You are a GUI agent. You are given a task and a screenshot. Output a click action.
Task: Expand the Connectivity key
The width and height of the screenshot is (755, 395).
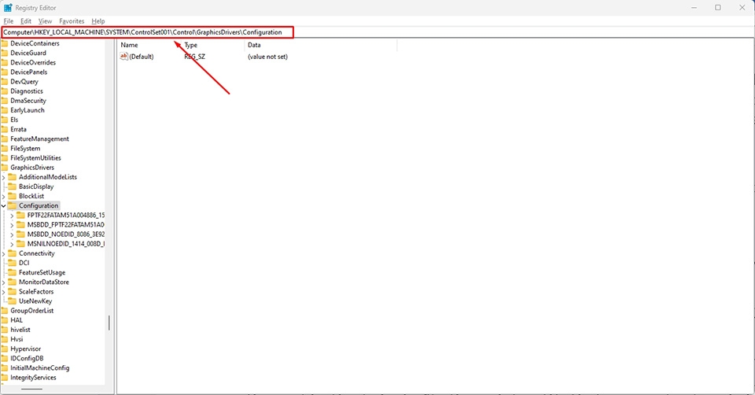click(4, 254)
